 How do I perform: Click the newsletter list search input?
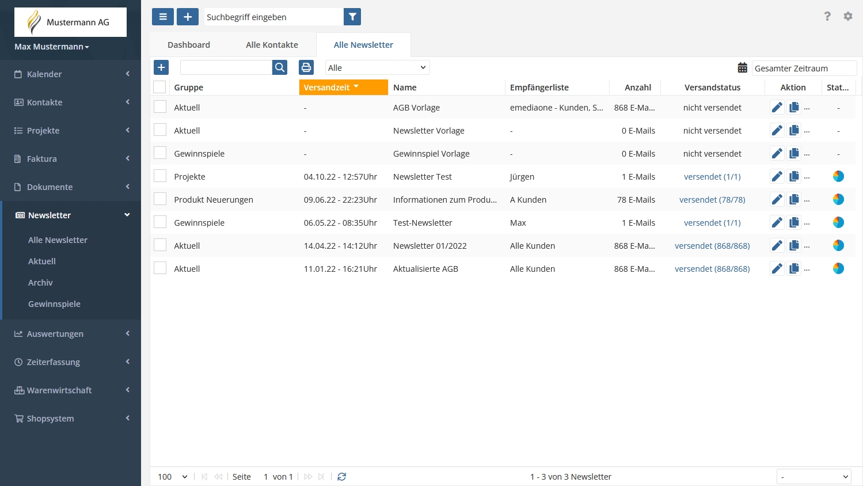pyautogui.click(x=226, y=67)
